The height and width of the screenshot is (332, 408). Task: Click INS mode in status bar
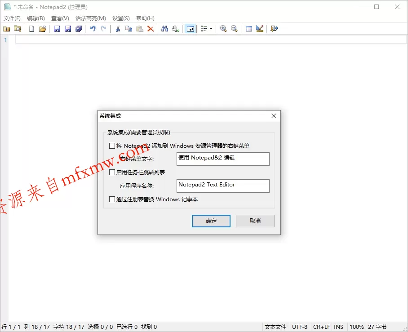tap(338, 327)
